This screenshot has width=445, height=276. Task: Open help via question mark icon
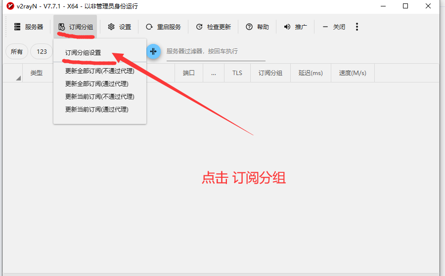(249, 27)
